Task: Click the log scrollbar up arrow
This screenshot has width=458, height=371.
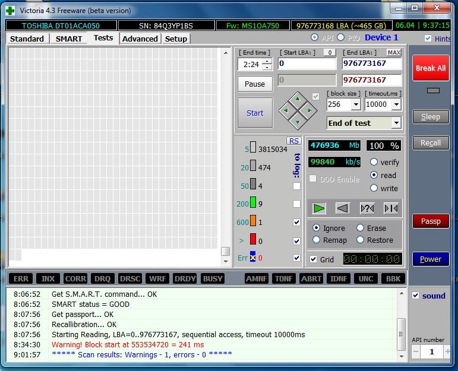Action: click(402, 293)
